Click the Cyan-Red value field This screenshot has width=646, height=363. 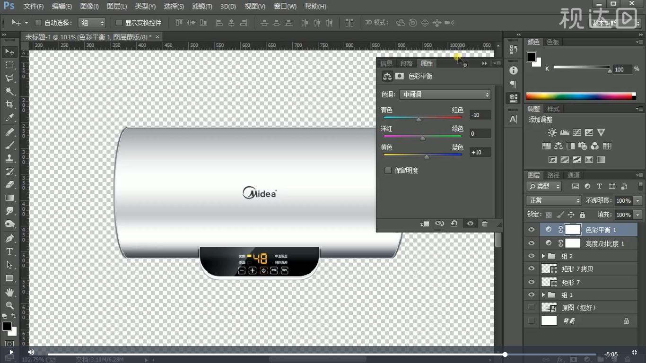click(480, 115)
